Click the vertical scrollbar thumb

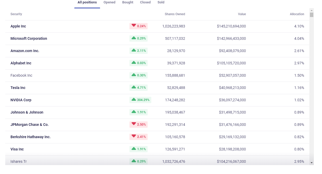click(312, 14)
